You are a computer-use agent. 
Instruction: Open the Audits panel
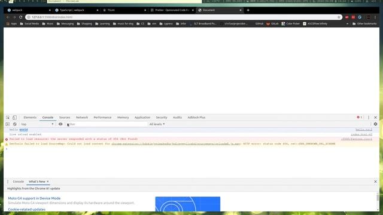pyautogui.click(x=177, y=118)
